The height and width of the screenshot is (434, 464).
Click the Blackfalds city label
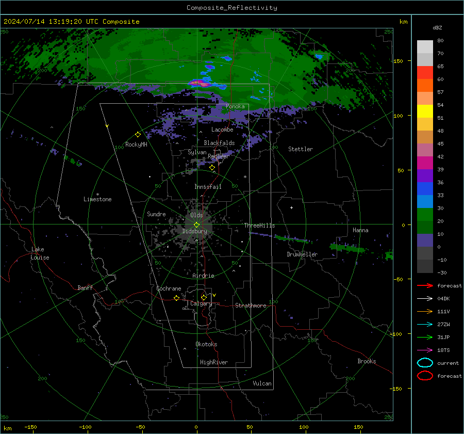tap(219, 143)
